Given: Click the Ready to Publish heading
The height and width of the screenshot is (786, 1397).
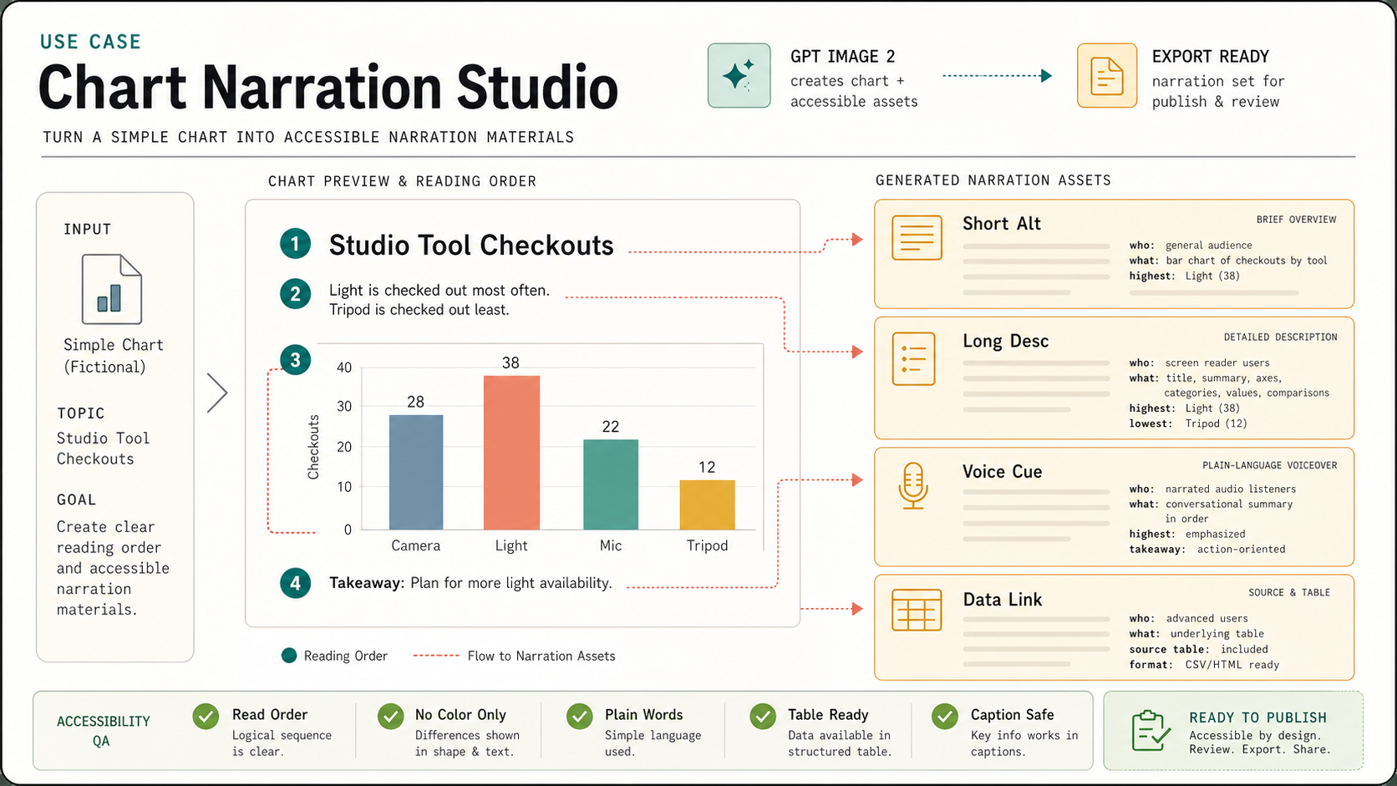Looking at the screenshot, I should click(x=1257, y=718).
